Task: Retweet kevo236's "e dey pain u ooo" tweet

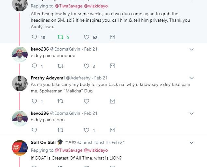Action: point(60,130)
